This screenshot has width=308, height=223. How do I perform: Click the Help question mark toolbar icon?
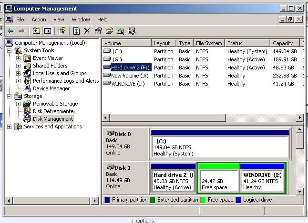click(x=62, y=31)
